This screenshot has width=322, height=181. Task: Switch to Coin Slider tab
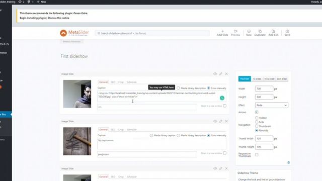pos(282,79)
